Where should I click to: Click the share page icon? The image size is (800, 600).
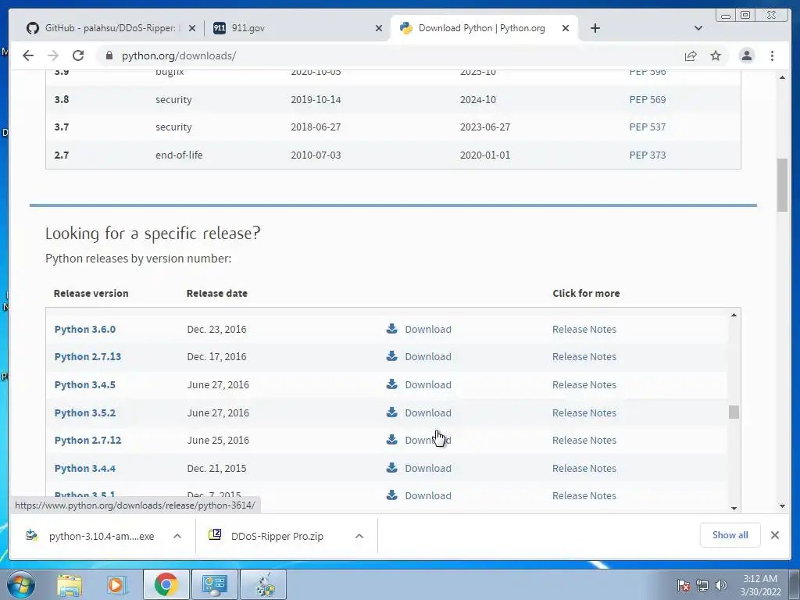[x=691, y=55]
